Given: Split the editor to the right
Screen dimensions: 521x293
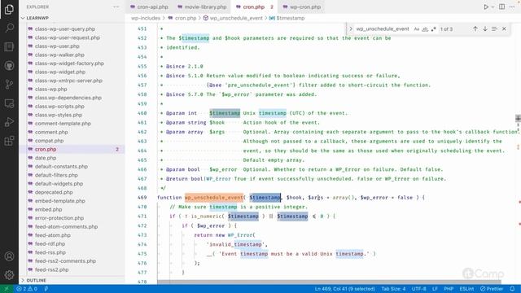Looking at the screenshot, I should (501, 7).
